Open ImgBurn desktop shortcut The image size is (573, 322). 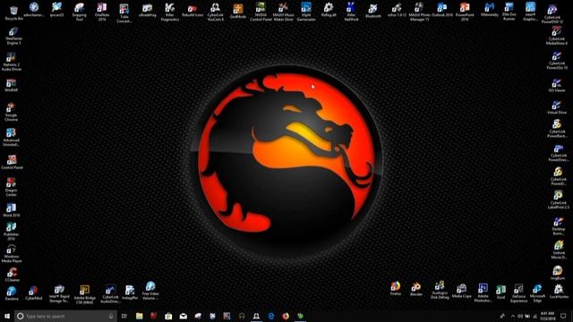[558, 273]
